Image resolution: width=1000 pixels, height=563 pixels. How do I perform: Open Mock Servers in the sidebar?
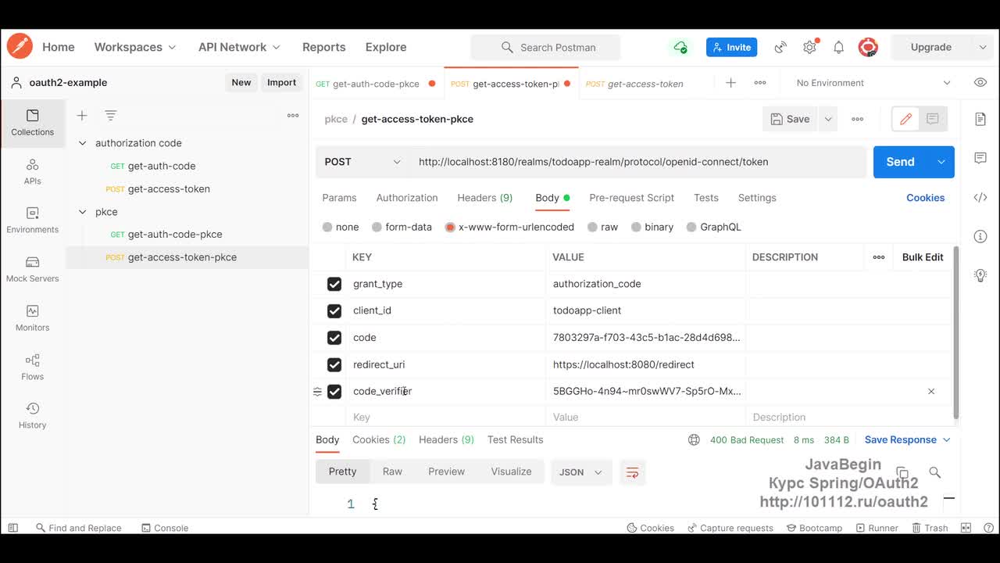[32, 270]
